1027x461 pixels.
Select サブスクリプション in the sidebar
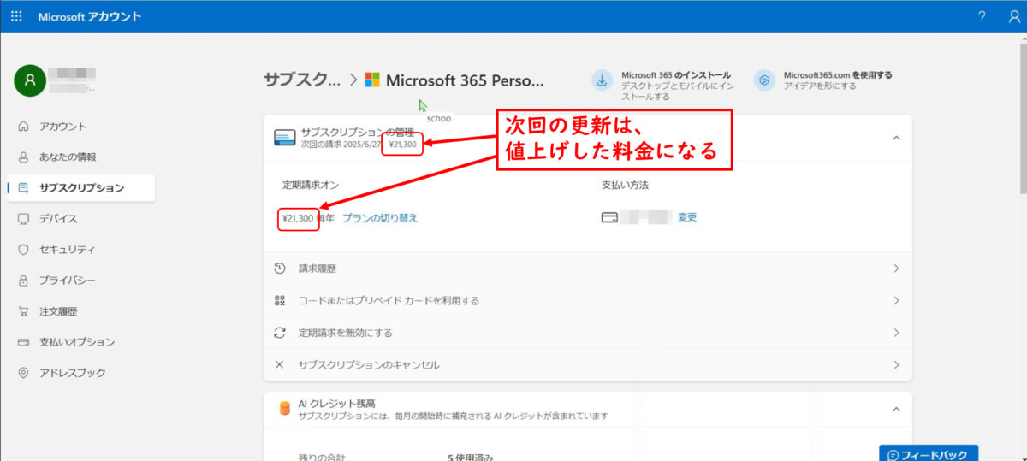coord(81,188)
